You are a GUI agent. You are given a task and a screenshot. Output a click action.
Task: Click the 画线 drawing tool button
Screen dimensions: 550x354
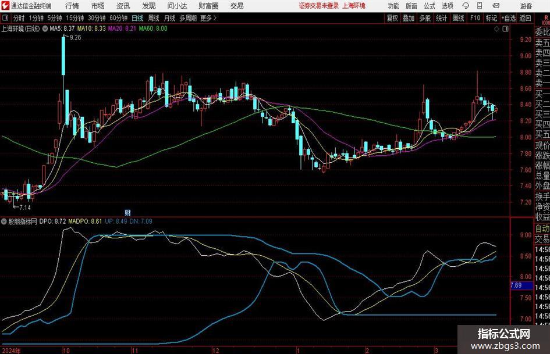[x=458, y=18]
